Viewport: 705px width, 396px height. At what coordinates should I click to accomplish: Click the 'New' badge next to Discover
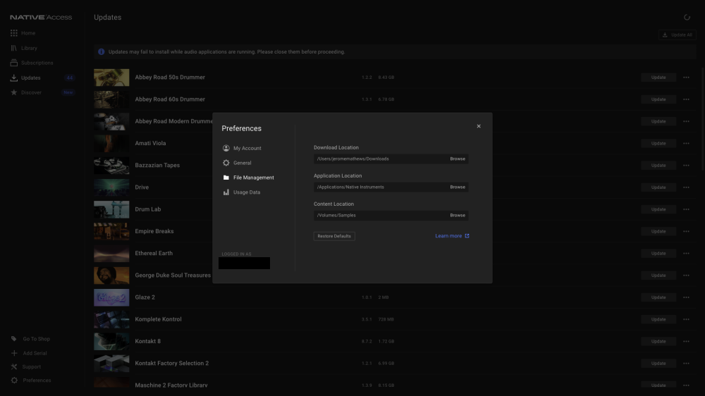[68, 92]
